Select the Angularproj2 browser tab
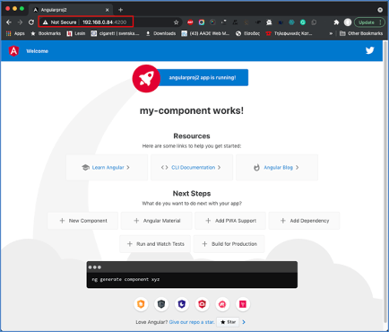This screenshot has width=389, height=332. (71, 10)
